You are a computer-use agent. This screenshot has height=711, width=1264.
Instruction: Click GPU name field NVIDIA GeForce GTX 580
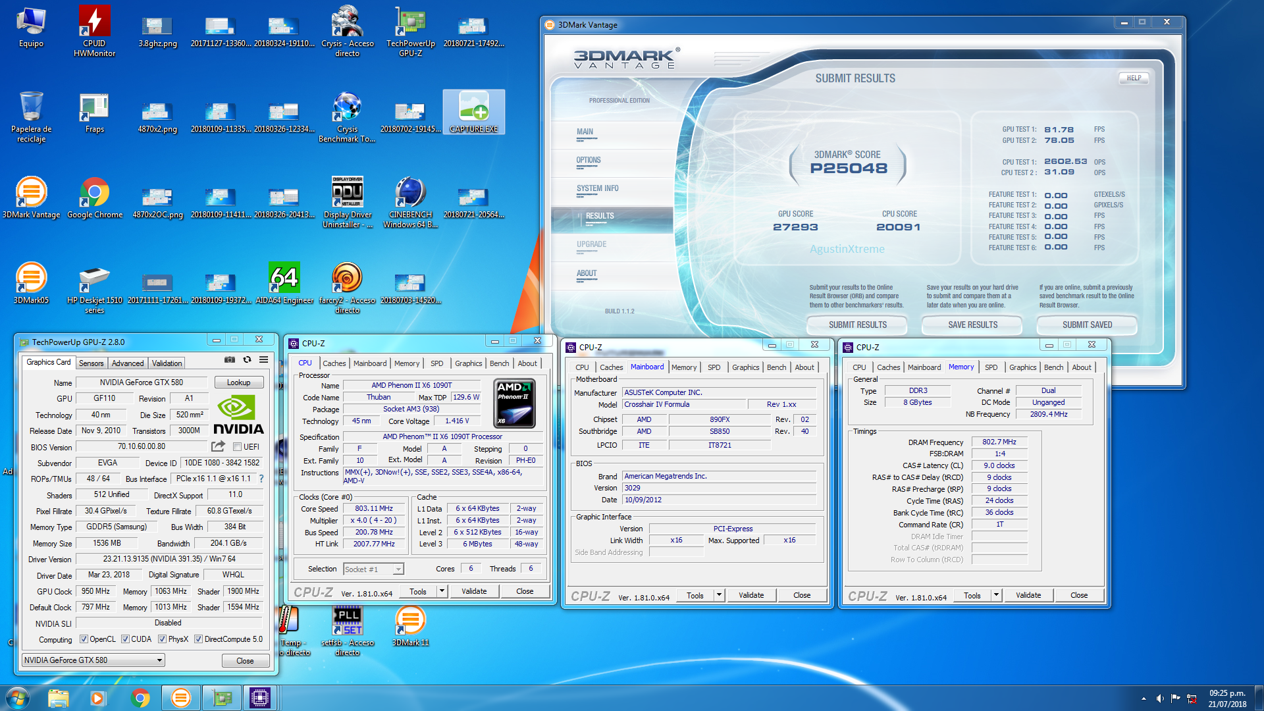pos(142,382)
